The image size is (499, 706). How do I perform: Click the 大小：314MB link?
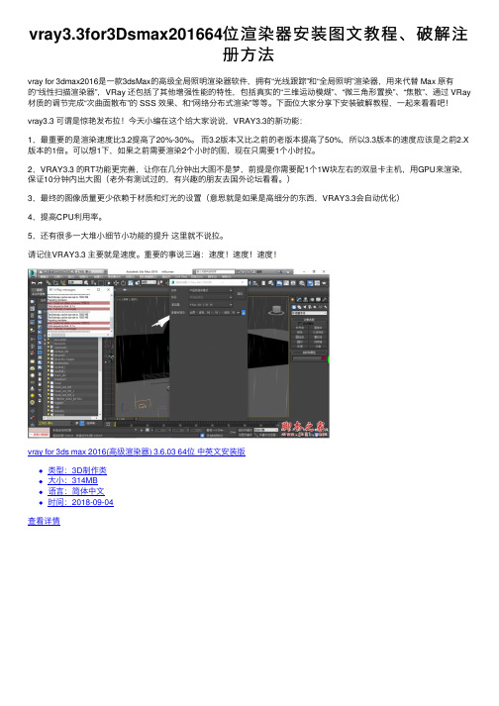pyautogui.click(x=72, y=480)
